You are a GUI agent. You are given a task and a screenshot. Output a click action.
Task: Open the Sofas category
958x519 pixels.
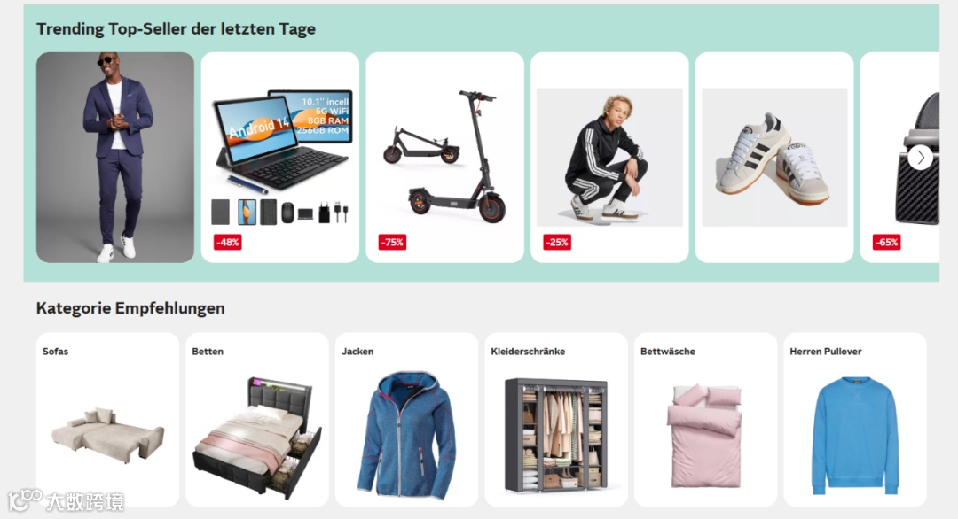click(107, 420)
